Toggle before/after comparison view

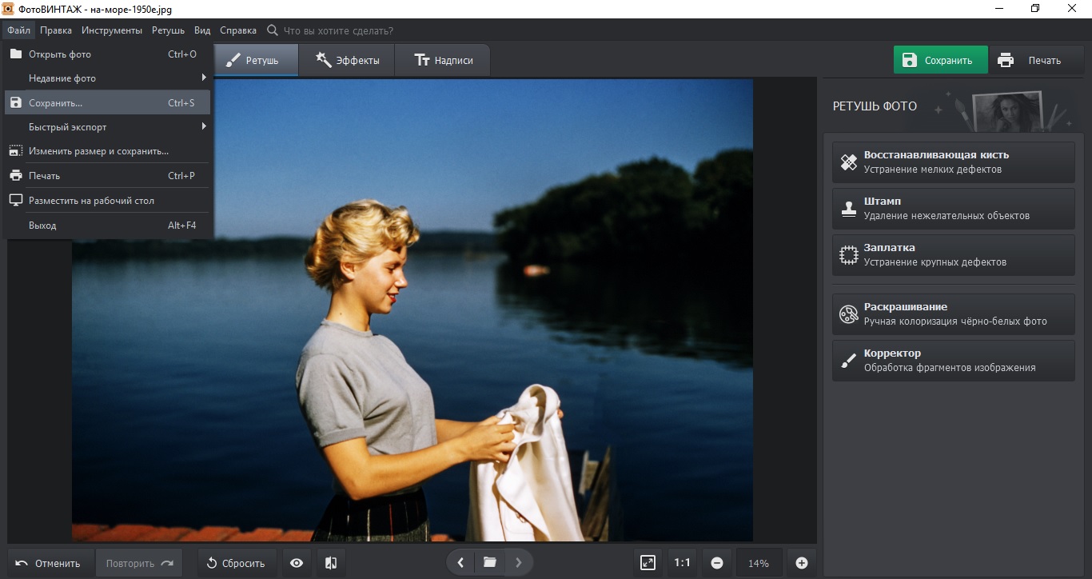(331, 563)
